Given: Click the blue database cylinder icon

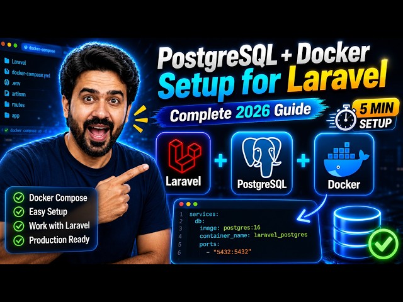Looking at the screenshot, I should pos(357,233).
